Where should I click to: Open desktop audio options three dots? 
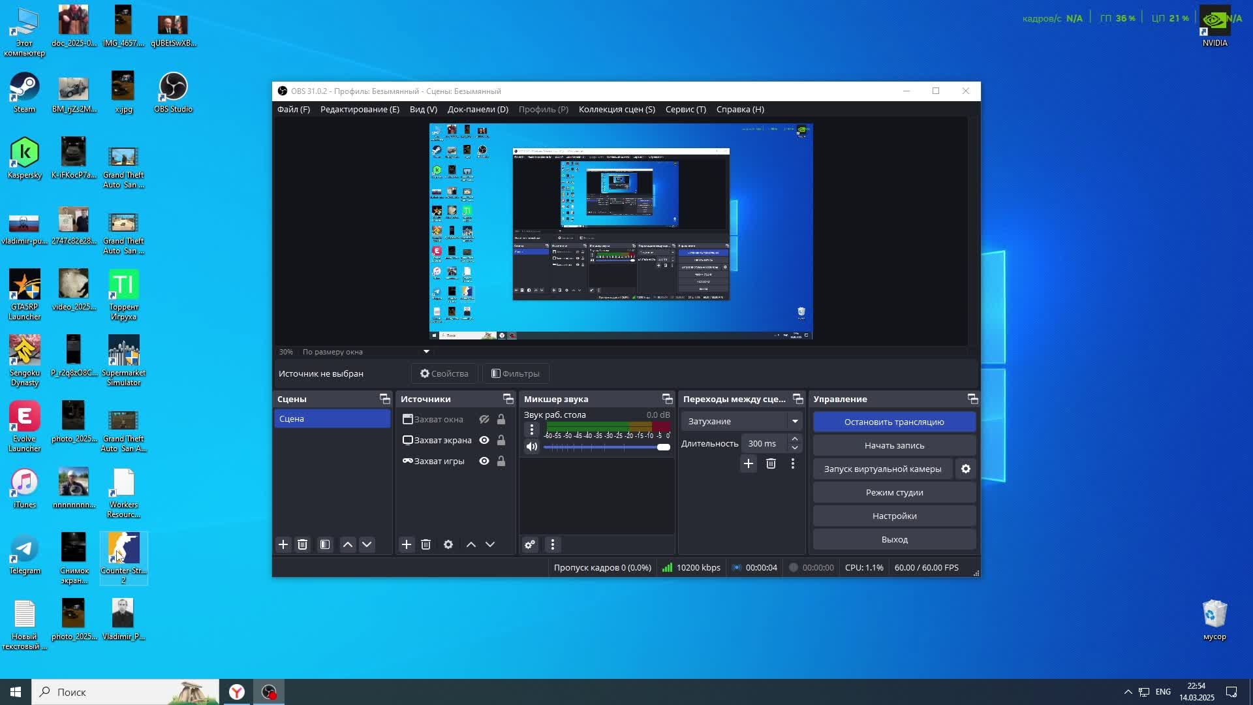tap(532, 430)
